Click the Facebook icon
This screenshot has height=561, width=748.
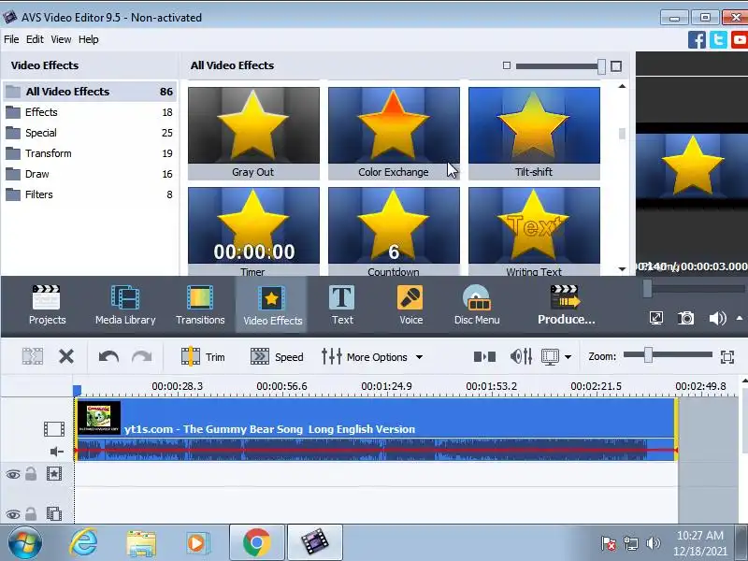click(697, 39)
